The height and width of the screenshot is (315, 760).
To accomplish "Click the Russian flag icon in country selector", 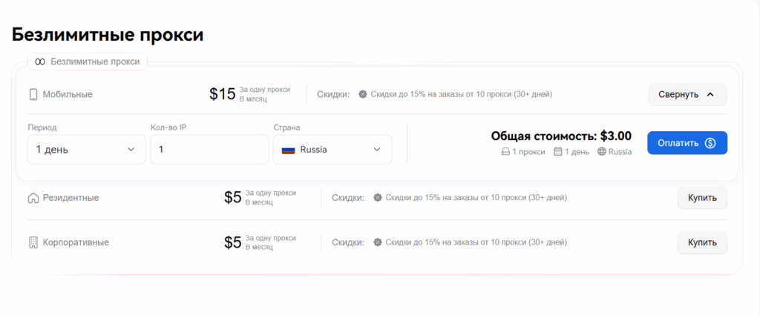I will tap(289, 150).
